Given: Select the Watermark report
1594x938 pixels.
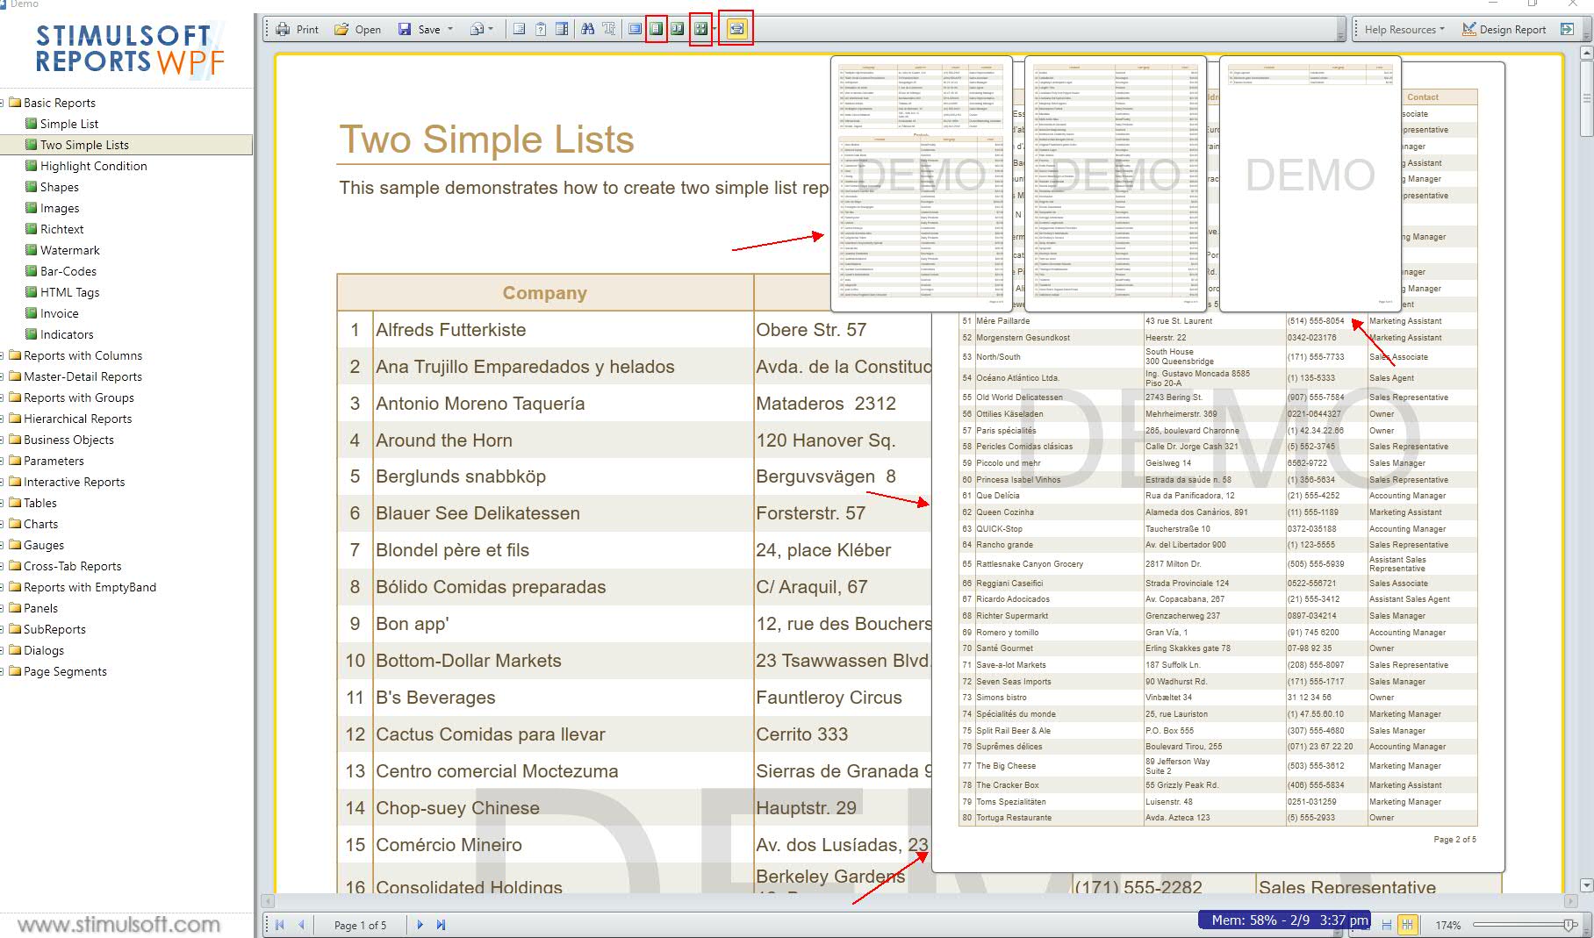Looking at the screenshot, I should tap(69, 250).
